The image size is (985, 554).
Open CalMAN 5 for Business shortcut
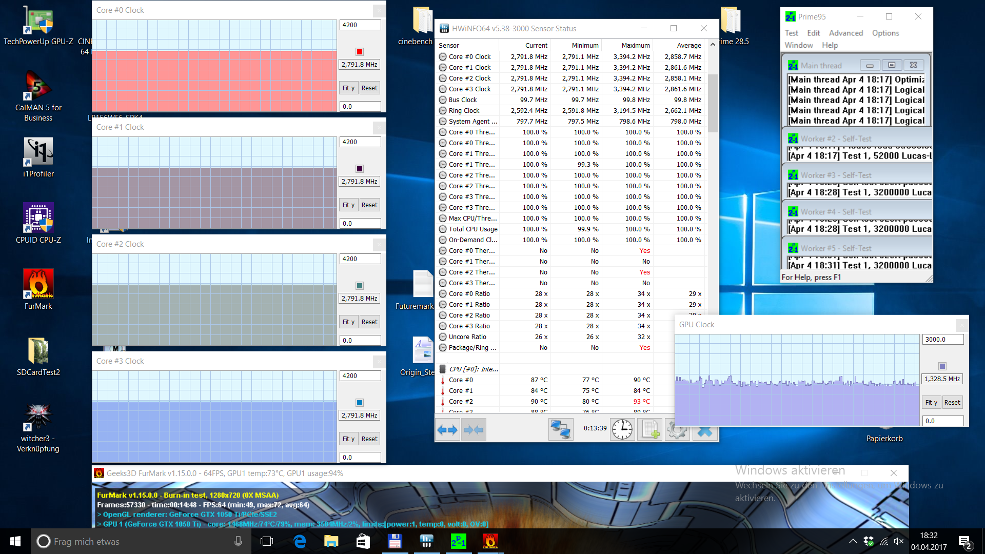38,96
